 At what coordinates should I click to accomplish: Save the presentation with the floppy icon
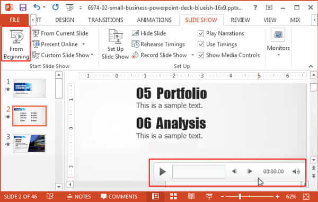(x=23, y=7)
